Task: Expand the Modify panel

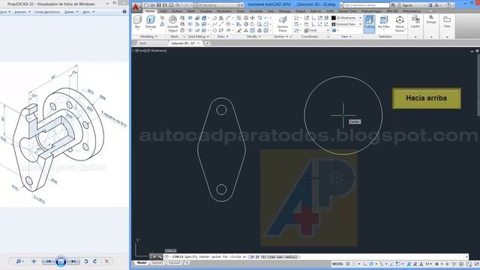Action: point(253,37)
